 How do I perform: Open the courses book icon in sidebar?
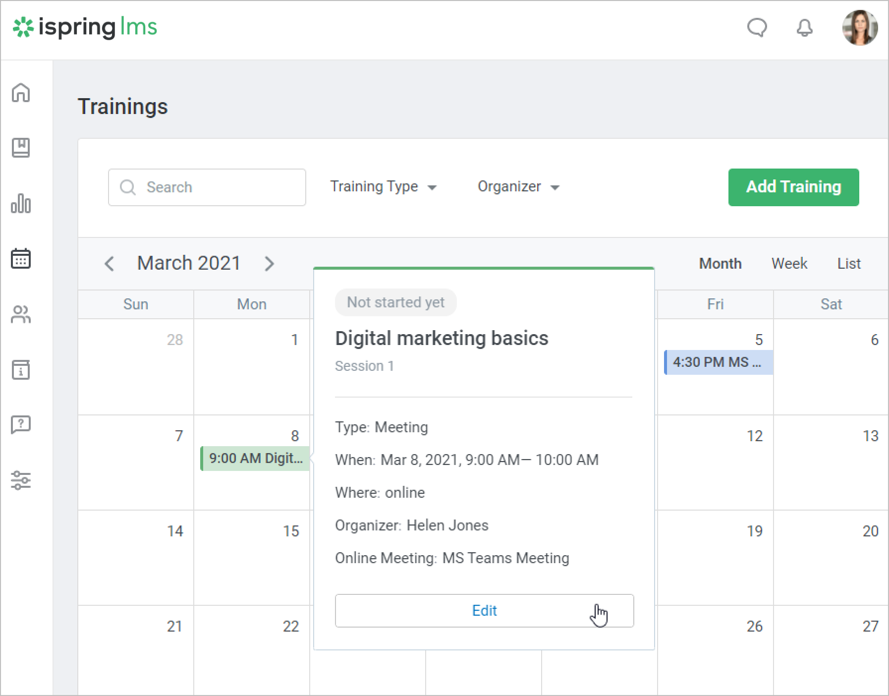(21, 148)
